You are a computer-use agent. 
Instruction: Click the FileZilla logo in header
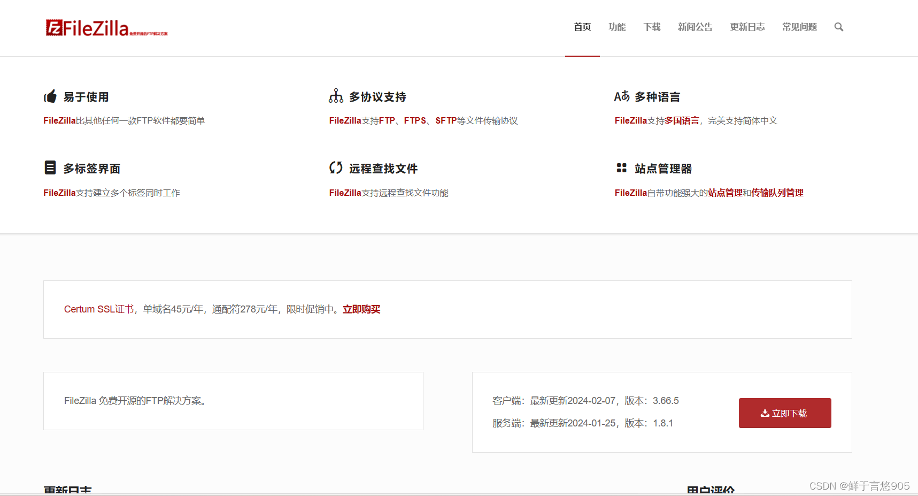[106, 28]
